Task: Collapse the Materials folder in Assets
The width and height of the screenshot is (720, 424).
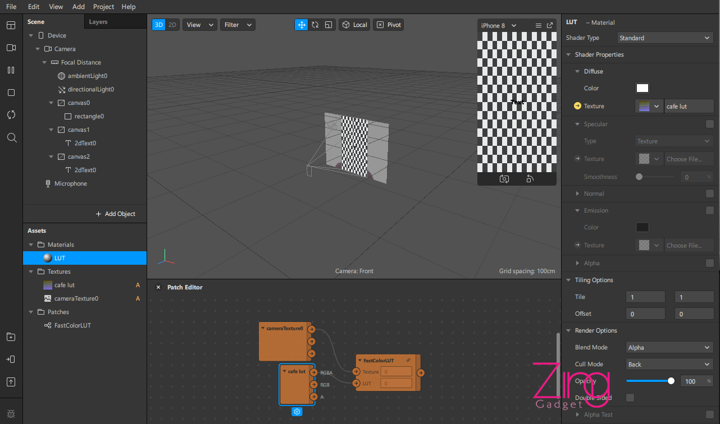Action: pos(31,245)
